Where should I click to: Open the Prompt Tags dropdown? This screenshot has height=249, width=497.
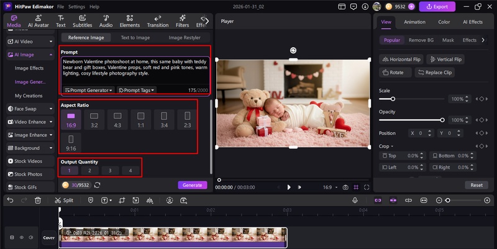(136, 90)
